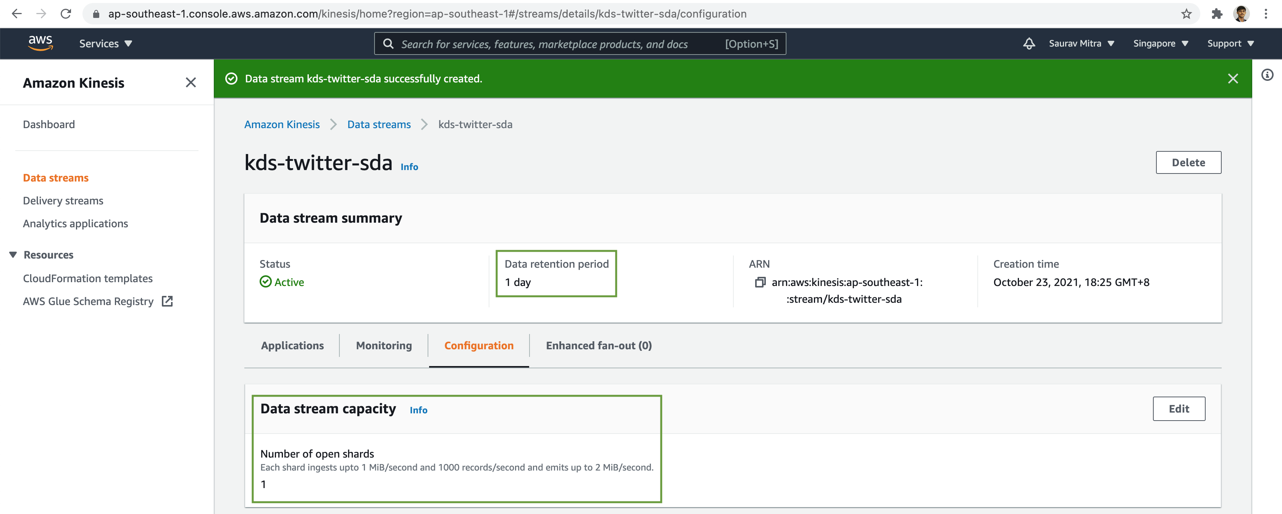The width and height of the screenshot is (1282, 514).
Task: Click the Edit button for stream capacity
Action: [x=1179, y=409]
